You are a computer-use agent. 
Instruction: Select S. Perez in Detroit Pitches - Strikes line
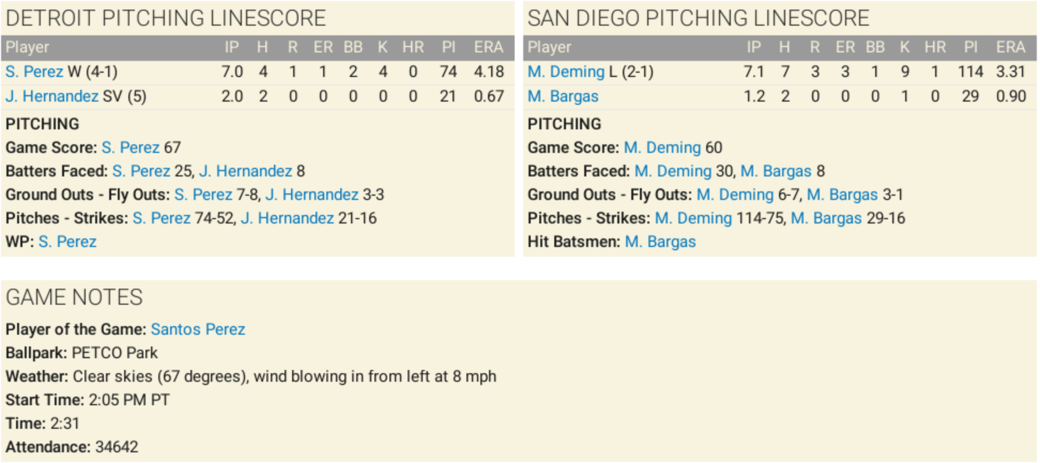[162, 218]
